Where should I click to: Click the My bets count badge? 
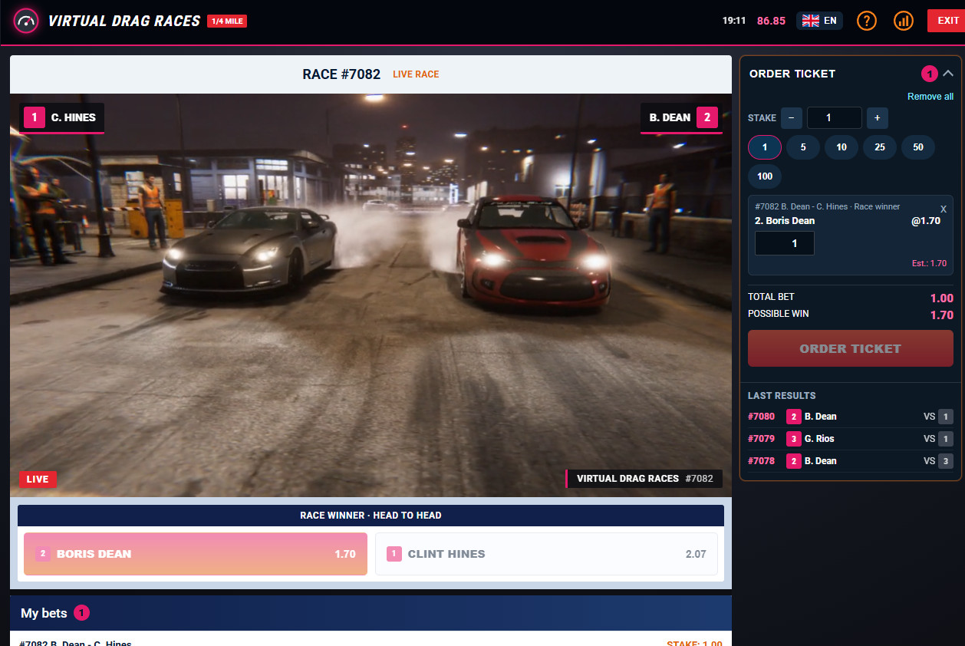[x=82, y=613]
